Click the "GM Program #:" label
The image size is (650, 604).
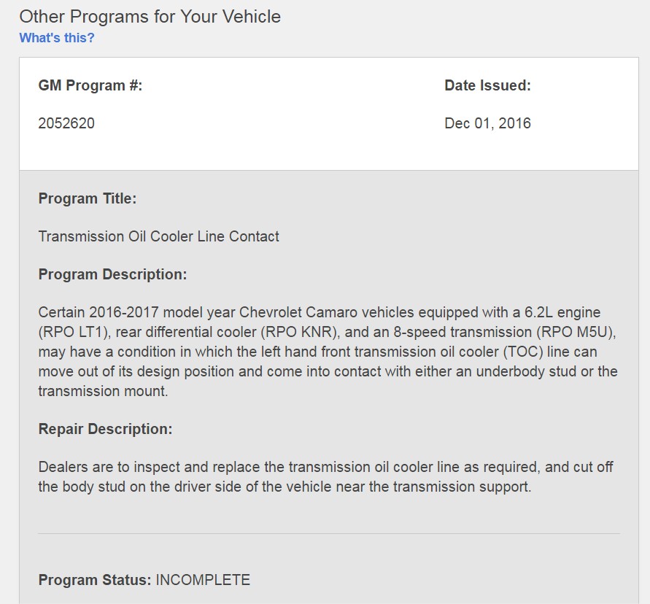[x=90, y=85]
